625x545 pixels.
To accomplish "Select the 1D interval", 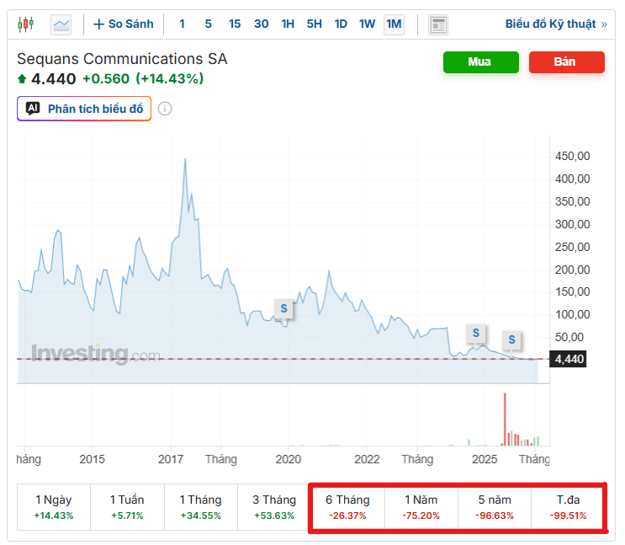I will (x=341, y=24).
